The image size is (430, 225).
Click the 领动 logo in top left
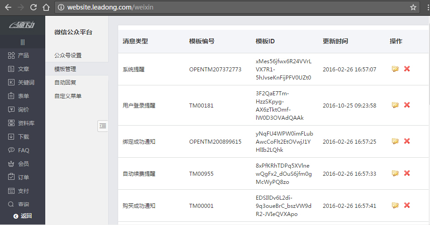[x=22, y=25]
